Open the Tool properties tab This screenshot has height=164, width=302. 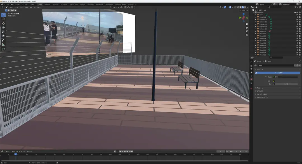[x=251, y=61]
